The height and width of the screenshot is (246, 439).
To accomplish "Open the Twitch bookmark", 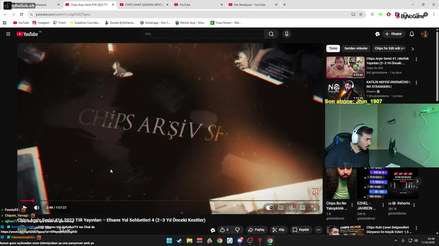I will [x=60, y=23].
